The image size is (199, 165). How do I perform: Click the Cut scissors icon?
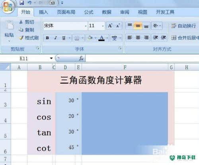[x=21, y=22]
